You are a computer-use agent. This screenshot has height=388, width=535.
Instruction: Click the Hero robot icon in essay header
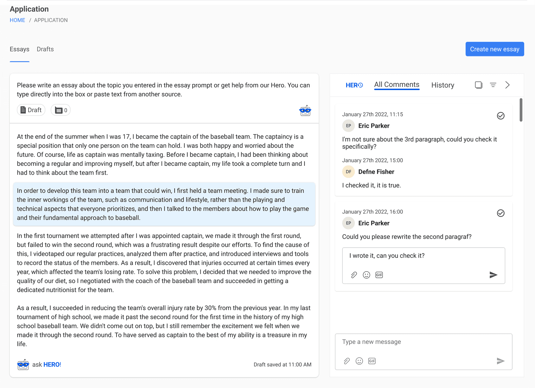pyautogui.click(x=305, y=111)
